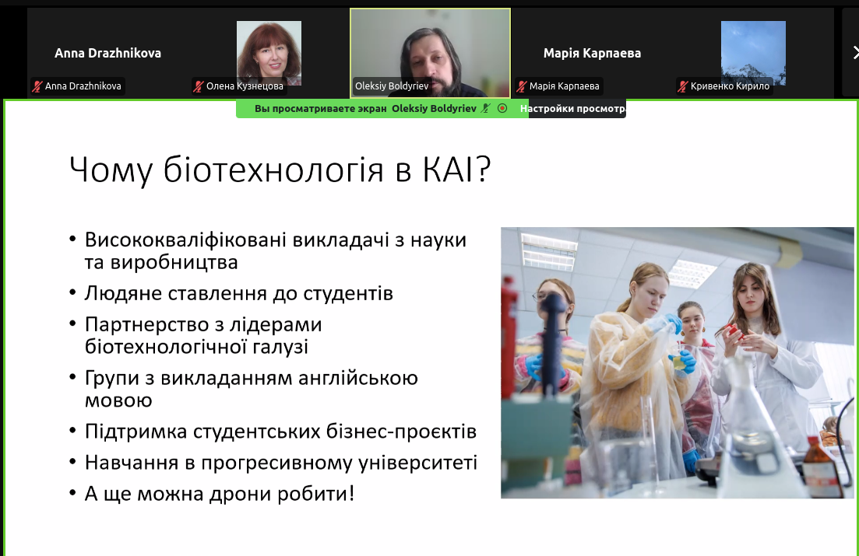The image size is (859, 556).
Task: Select Anna Drazhnikova's participant tile
Action: pos(108,53)
